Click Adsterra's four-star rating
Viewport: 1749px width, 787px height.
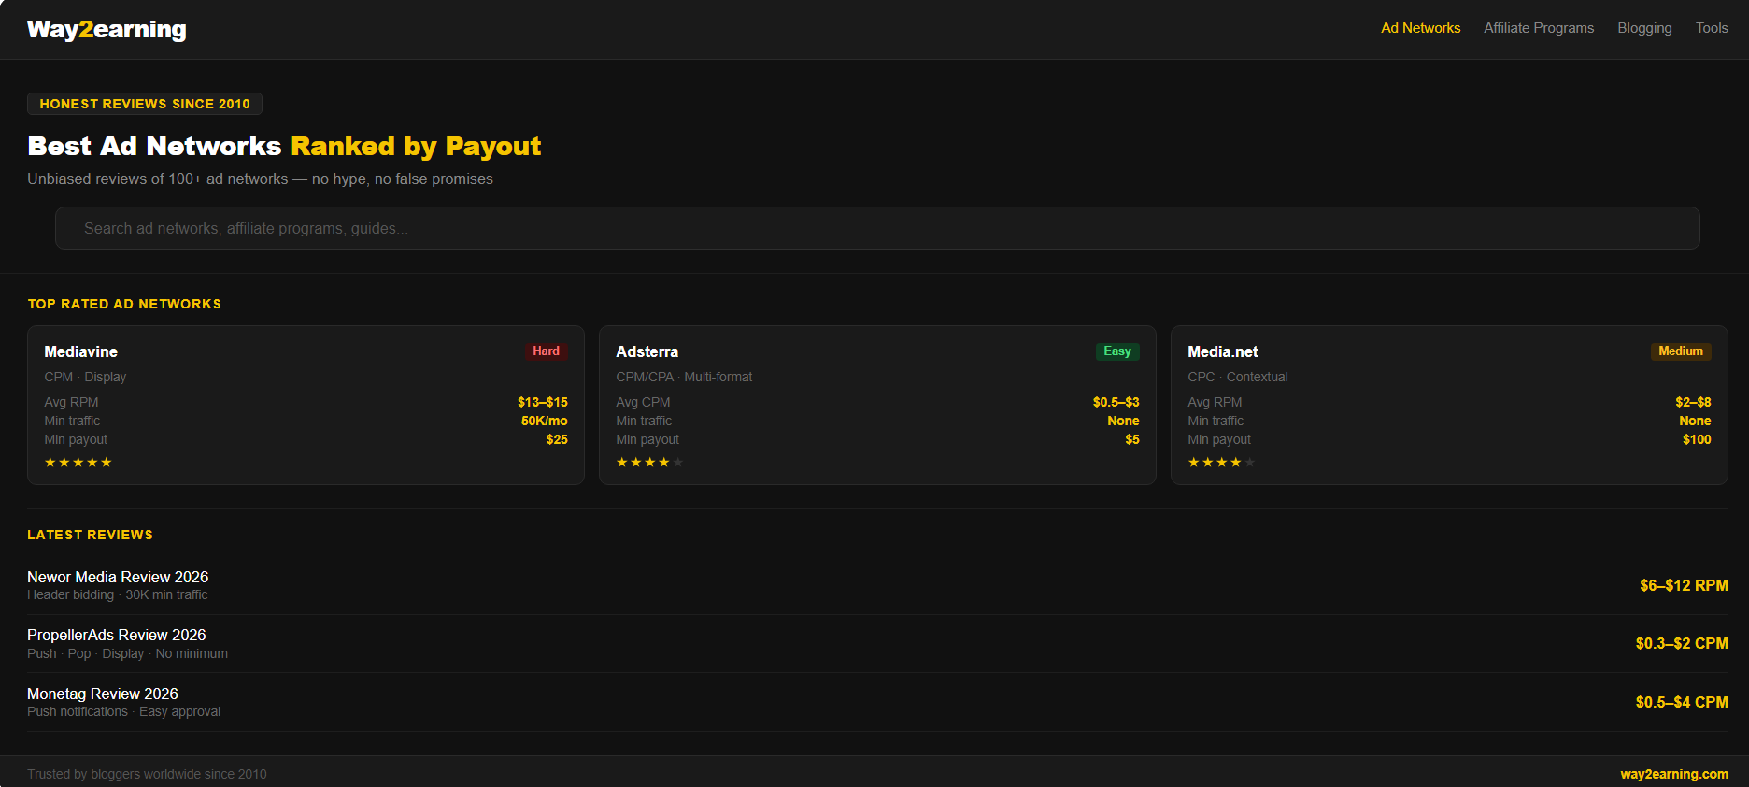(x=650, y=463)
